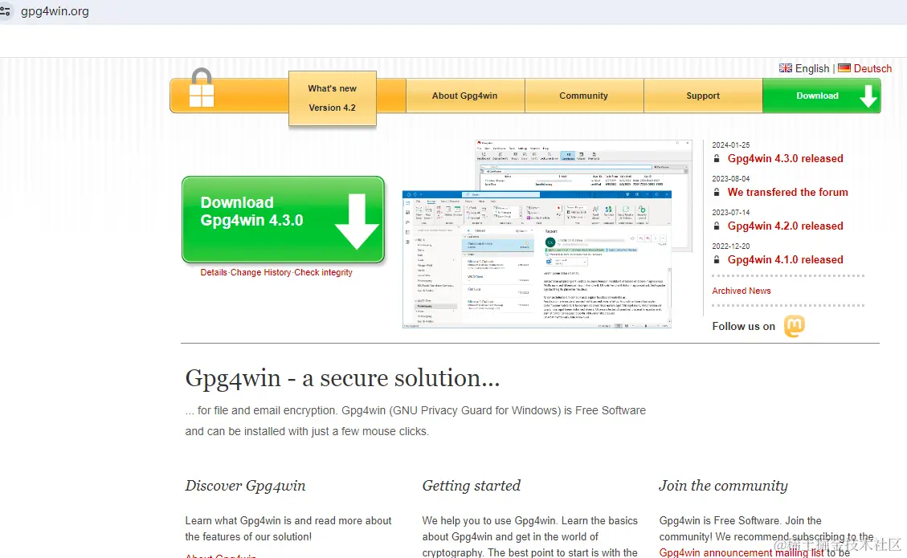This screenshot has height=558, width=907.
Task: Click the Join the community heading
Action: pyautogui.click(x=723, y=486)
